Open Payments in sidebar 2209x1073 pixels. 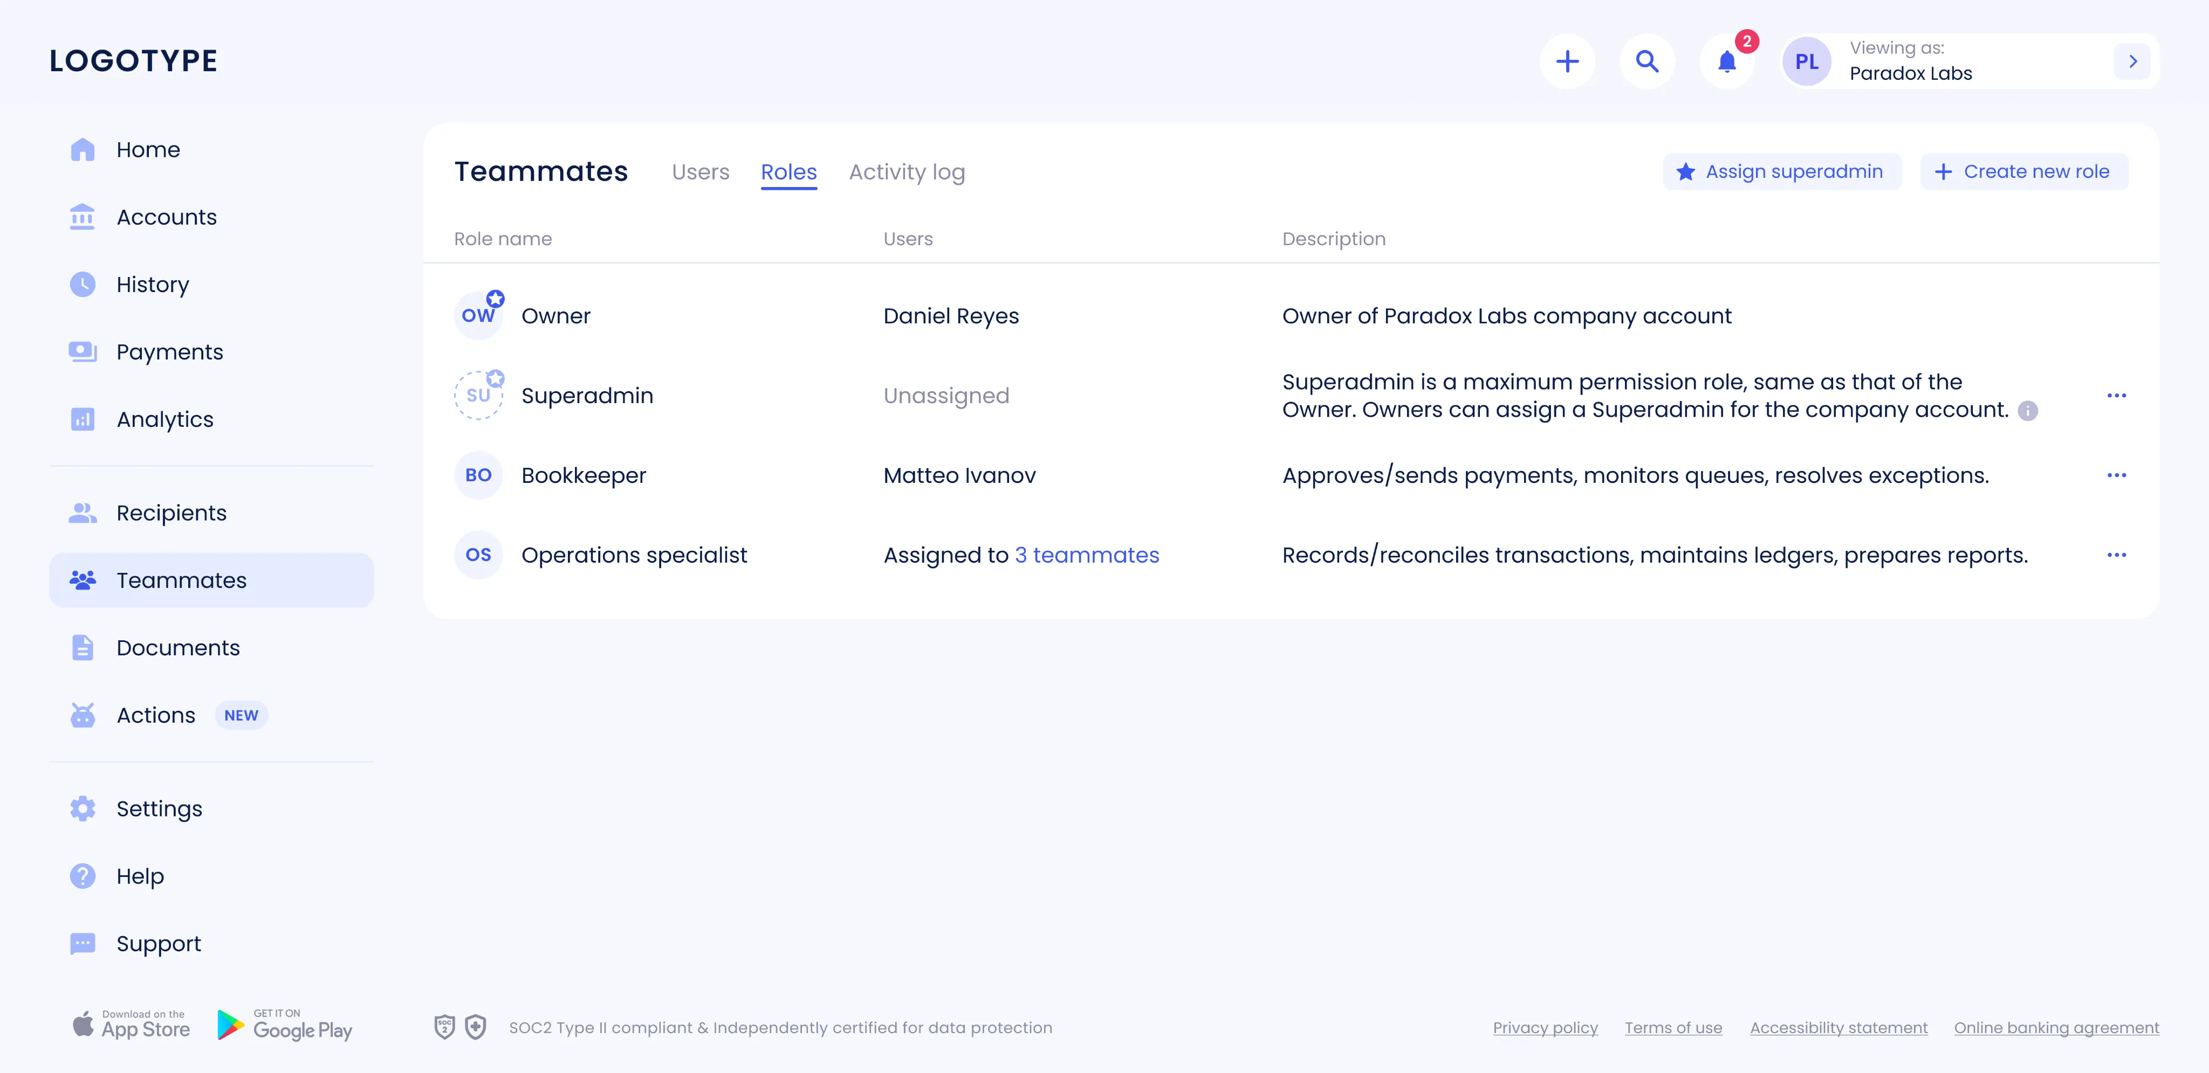[212, 351]
